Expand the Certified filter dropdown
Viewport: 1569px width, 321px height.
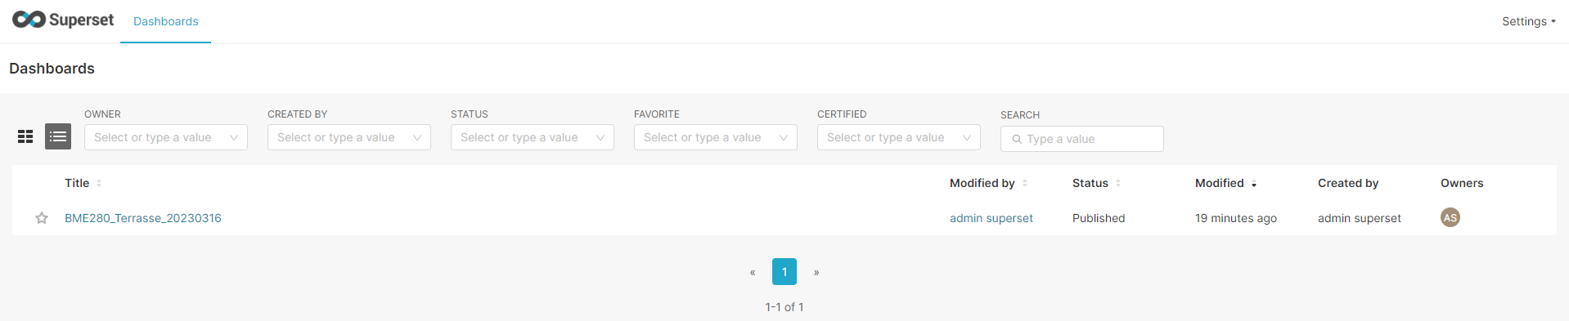899,137
